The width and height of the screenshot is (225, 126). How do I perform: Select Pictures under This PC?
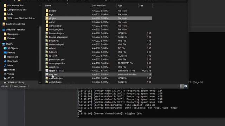(11, 70)
